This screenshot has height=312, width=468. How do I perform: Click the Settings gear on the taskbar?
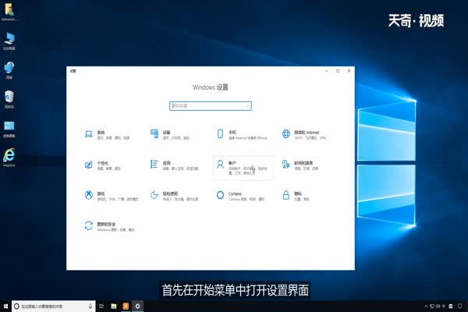[x=137, y=307]
